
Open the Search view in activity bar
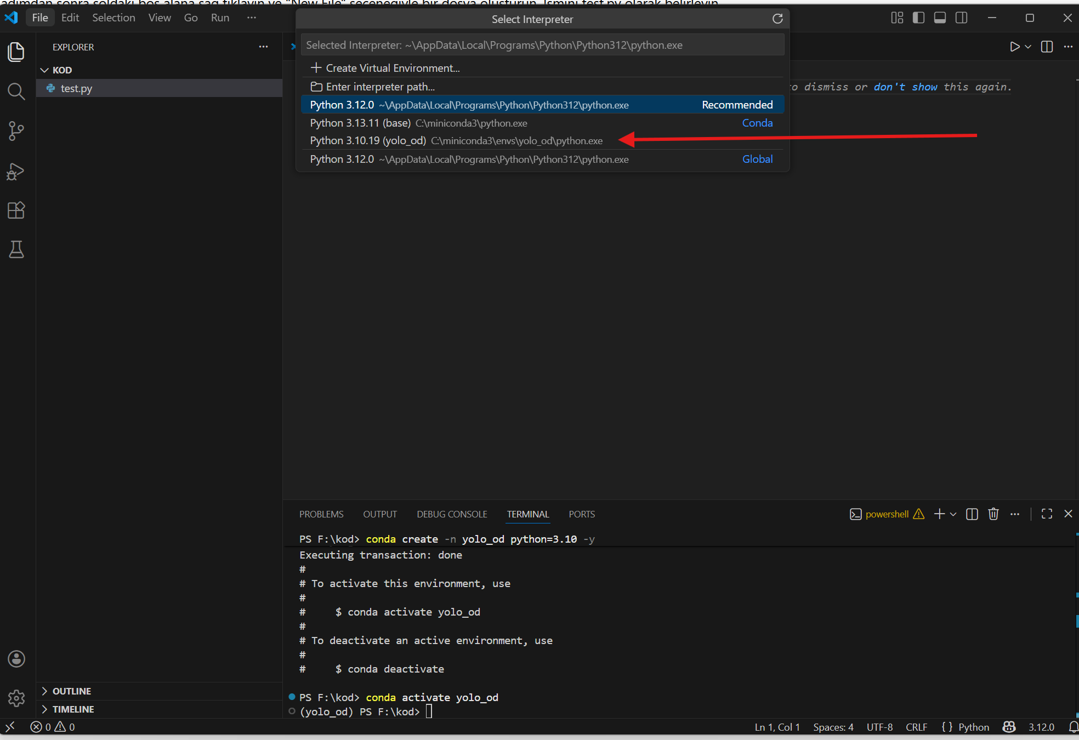pyautogui.click(x=16, y=92)
